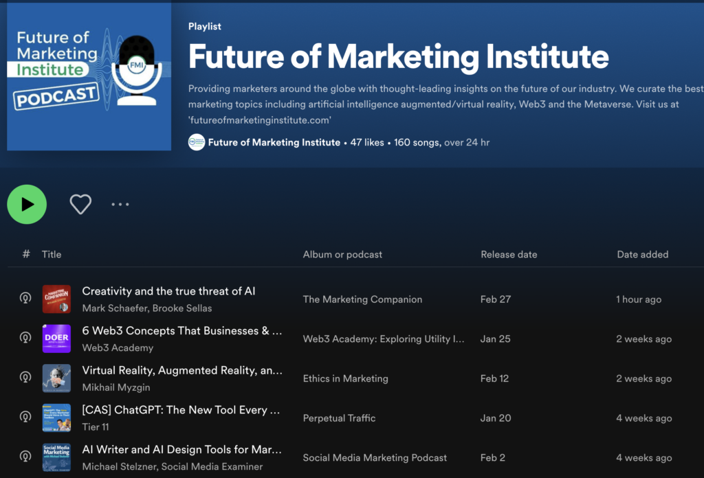The width and height of the screenshot is (704, 478).
Task: Play the Future of Marketing Institute playlist
Action: [x=26, y=204]
